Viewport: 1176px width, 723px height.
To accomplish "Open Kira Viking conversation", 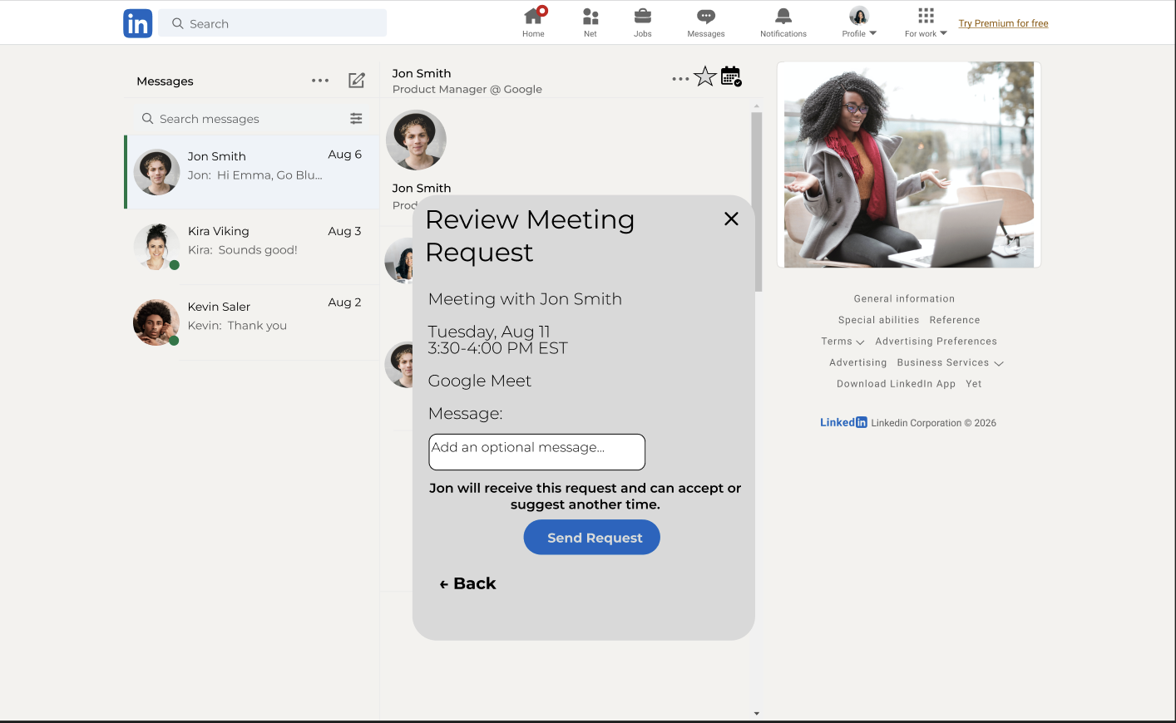I will [x=252, y=247].
